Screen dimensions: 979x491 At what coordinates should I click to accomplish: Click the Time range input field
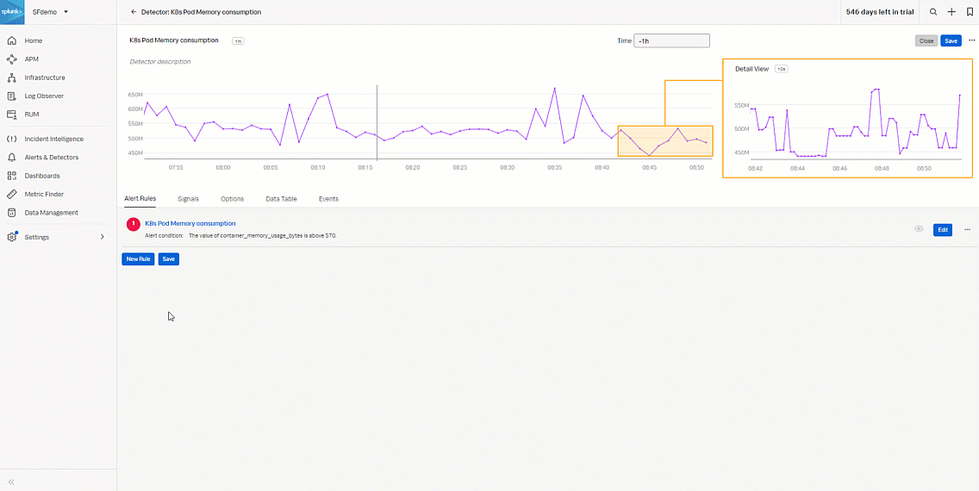[671, 40]
